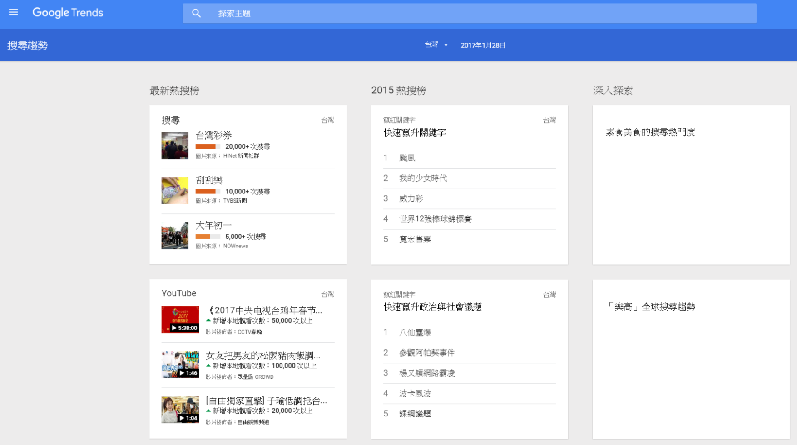Open the 台灣彩券 trending thumbnail

175,145
